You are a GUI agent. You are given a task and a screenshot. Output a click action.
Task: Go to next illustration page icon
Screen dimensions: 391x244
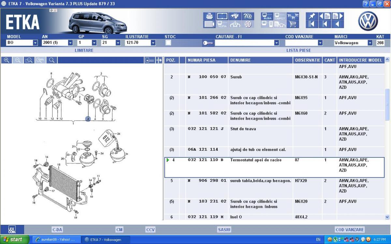338,16
